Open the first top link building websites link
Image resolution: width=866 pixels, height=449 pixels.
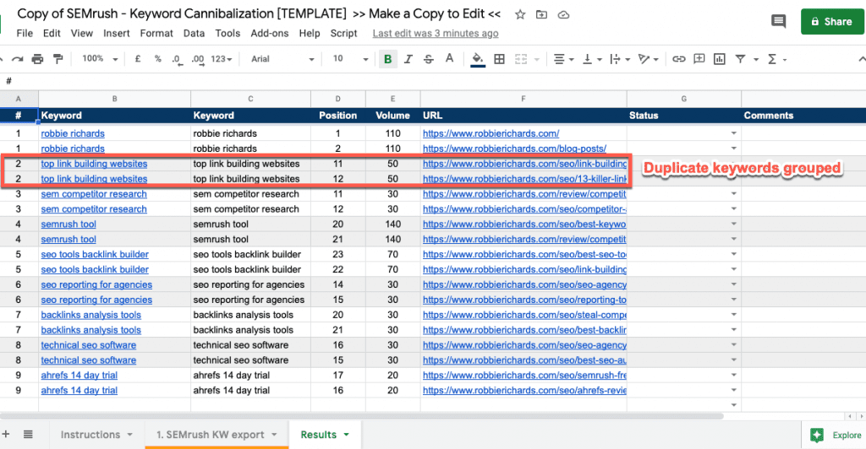(x=94, y=164)
